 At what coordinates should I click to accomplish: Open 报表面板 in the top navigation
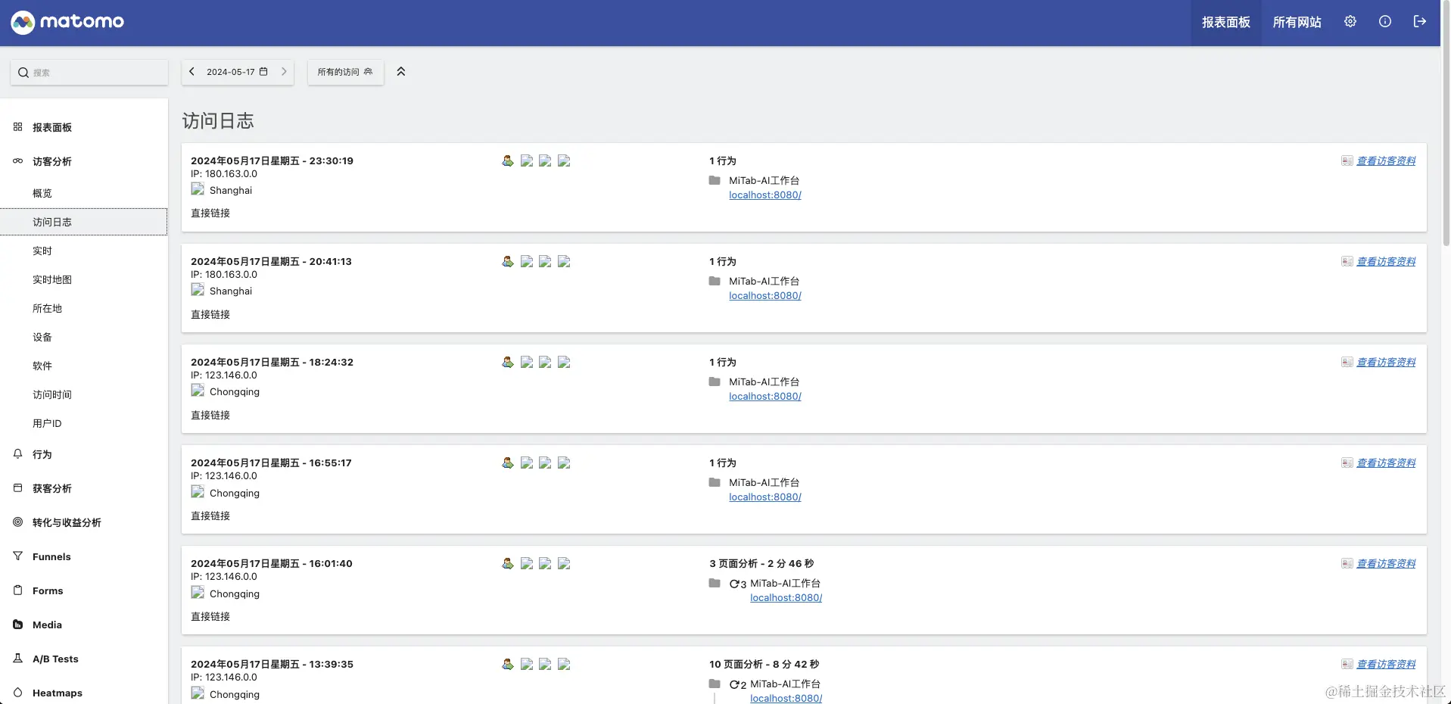click(1225, 23)
